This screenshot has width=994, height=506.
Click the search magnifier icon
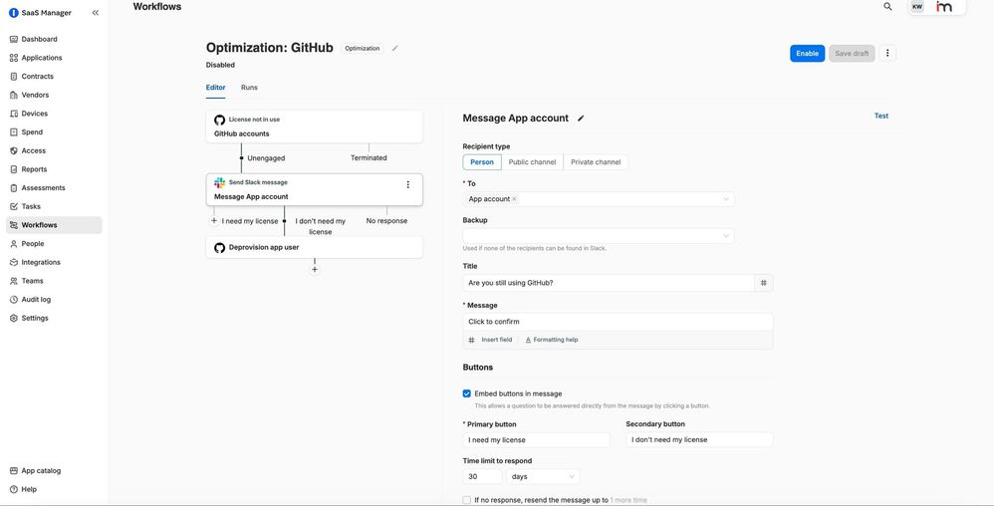point(887,7)
